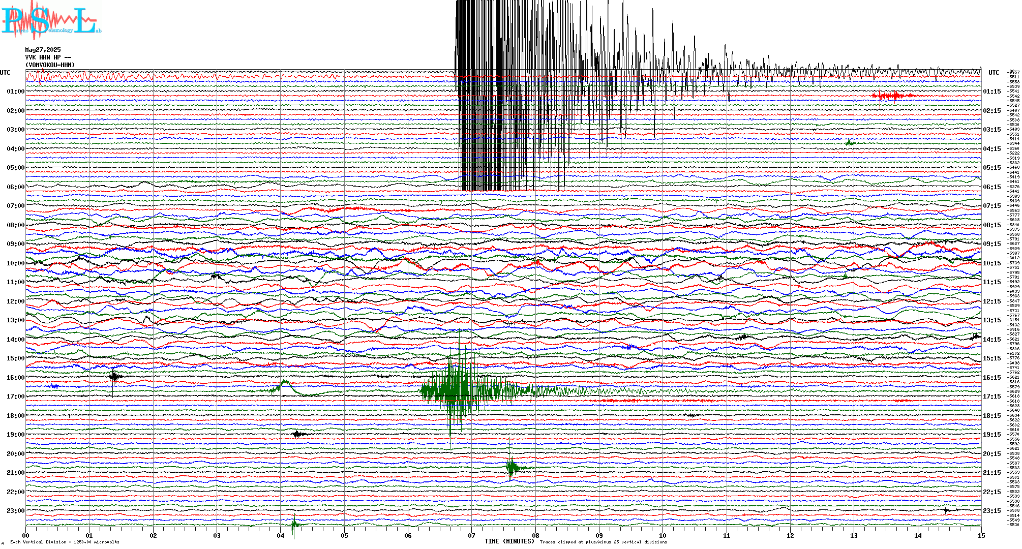Screen dimensions: 1022x549
Task: Click minute 06 on the bottom time axis
Action: (x=408, y=535)
